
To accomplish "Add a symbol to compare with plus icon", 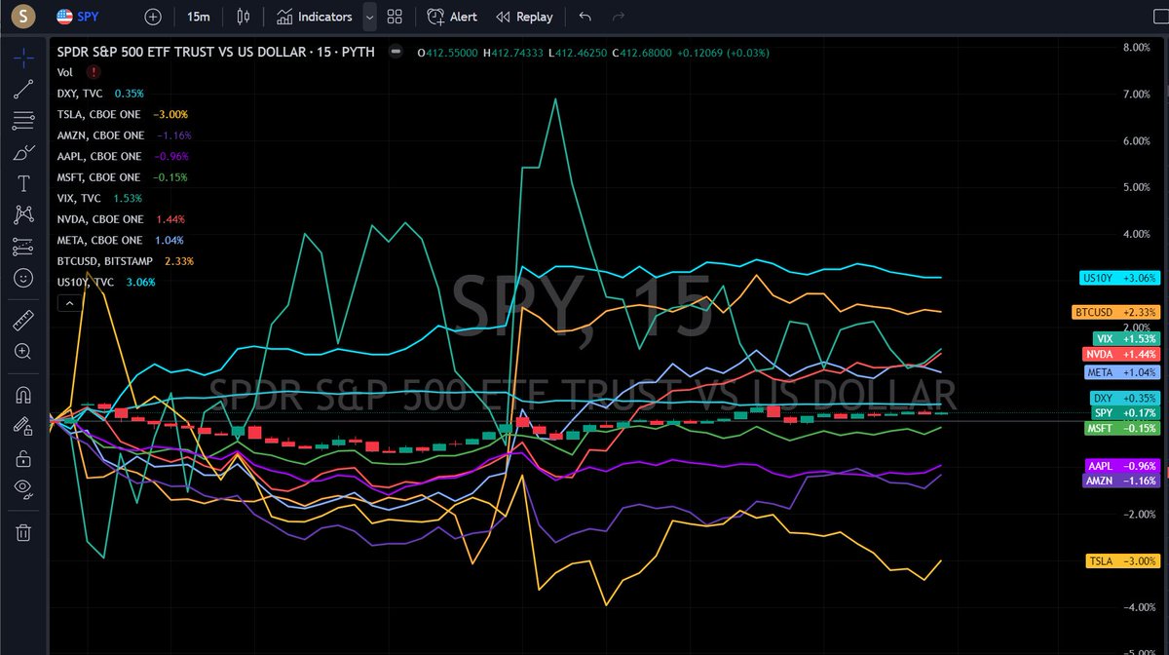I will [153, 17].
